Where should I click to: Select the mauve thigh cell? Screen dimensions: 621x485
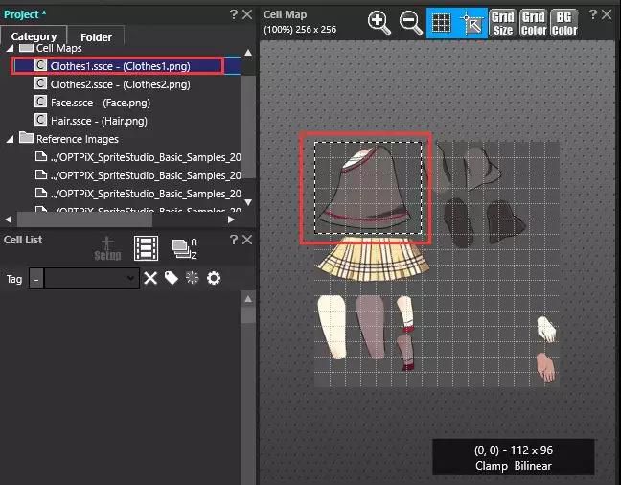[370, 327]
